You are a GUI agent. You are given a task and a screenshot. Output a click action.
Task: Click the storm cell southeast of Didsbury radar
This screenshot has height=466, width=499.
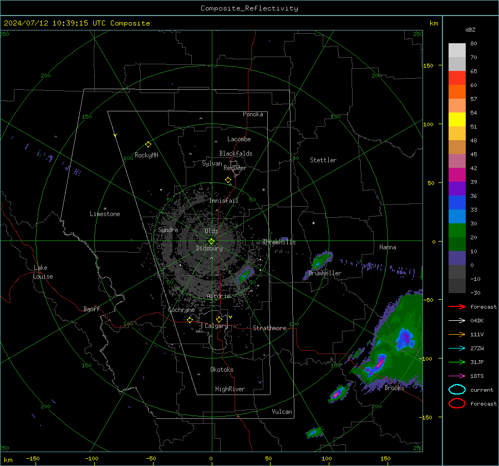coord(245,275)
